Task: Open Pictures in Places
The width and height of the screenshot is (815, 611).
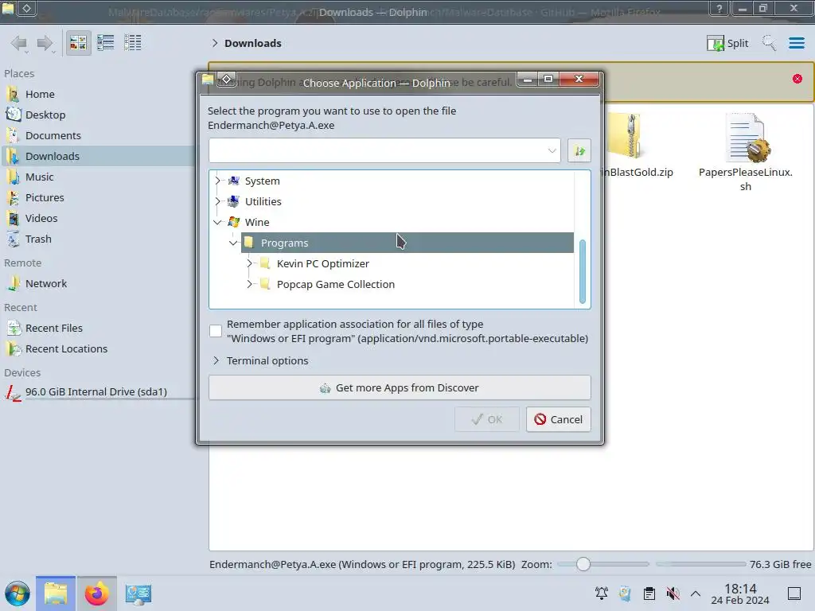Action: pos(45,198)
